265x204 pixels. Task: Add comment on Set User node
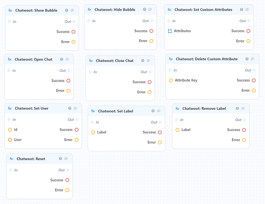point(76,108)
